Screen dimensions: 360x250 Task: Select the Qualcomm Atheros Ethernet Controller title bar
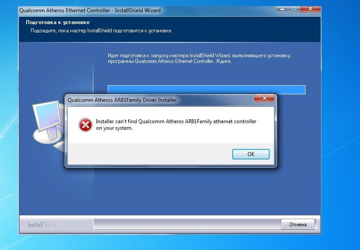pyautogui.click(x=147, y=10)
